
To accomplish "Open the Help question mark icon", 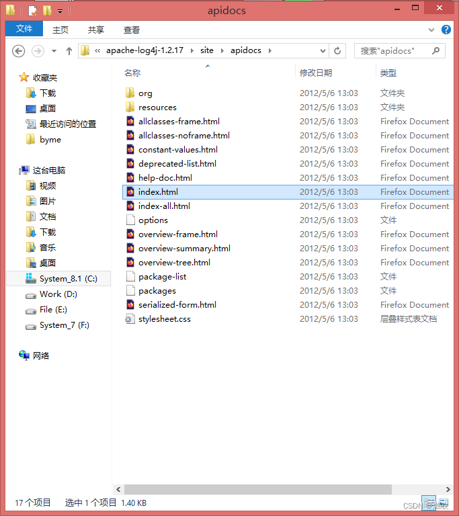I will 446,30.
